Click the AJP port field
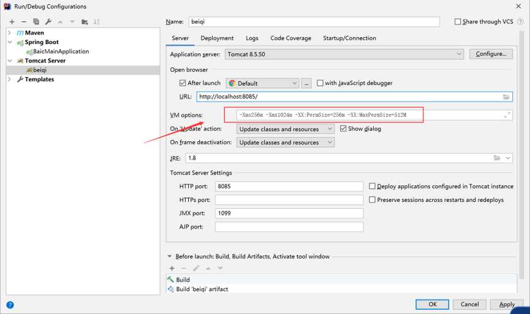 [x=289, y=227]
